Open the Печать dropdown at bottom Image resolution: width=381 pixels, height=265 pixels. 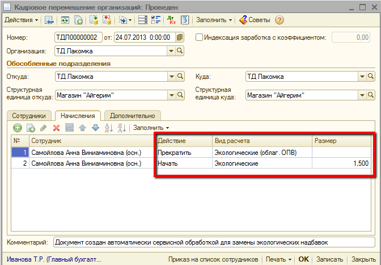(278, 259)
